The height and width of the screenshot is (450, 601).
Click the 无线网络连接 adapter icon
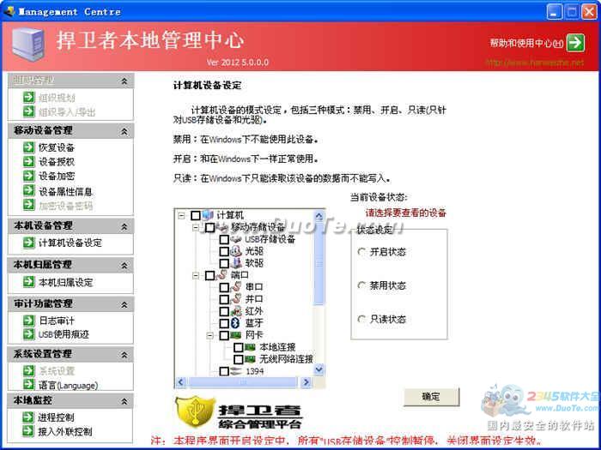250,359
